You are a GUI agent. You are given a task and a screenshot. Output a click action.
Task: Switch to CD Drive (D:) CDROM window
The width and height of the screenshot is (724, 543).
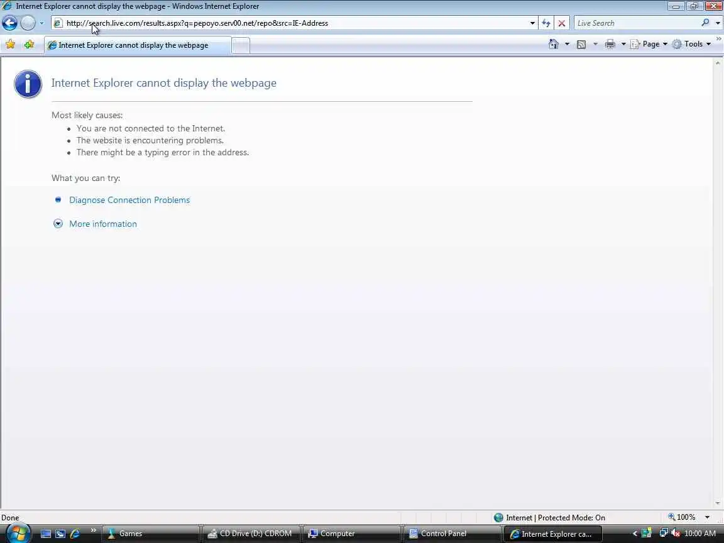click(x=251, y=534)
